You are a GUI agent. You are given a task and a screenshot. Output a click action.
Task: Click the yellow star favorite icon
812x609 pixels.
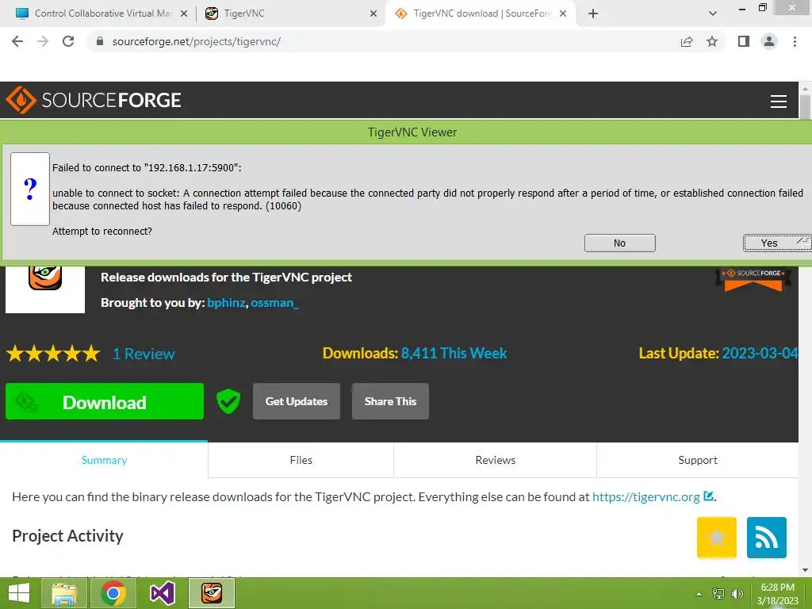coord(716,538)
